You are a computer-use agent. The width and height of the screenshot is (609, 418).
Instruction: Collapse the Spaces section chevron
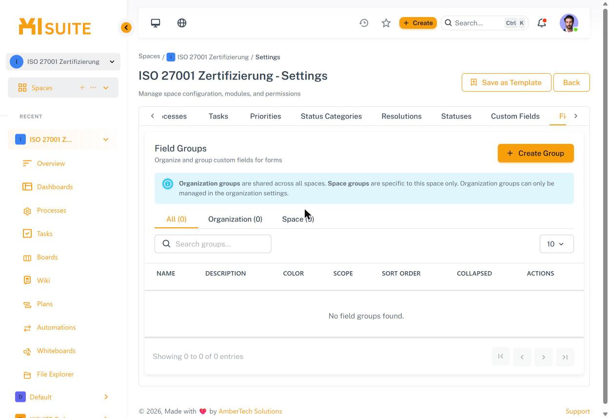click(106, 88)
